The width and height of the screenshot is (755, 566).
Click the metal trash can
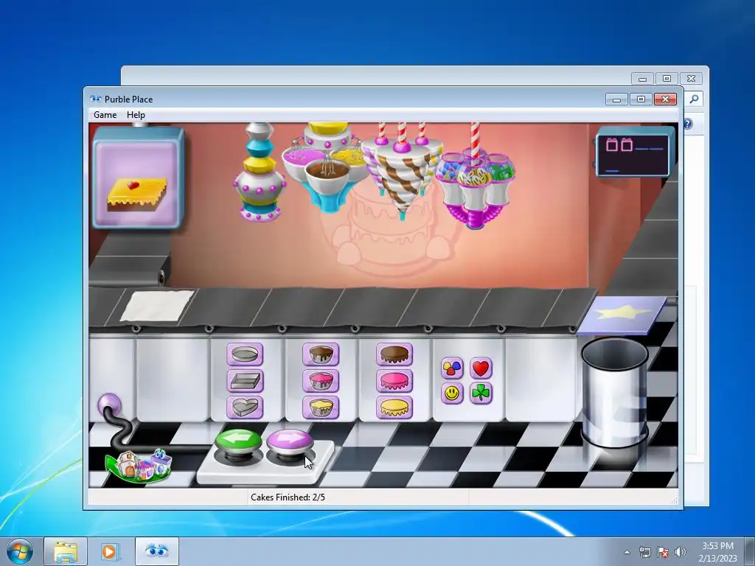coord(615,392)
